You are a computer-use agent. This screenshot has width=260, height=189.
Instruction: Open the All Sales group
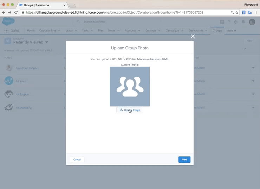pyautogui.click(x=21, y=81)
